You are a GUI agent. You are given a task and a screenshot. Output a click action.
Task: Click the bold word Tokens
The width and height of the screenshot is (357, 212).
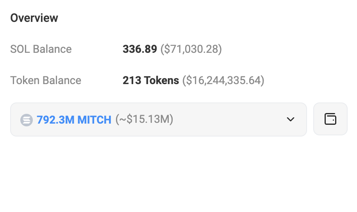[162, 81]
